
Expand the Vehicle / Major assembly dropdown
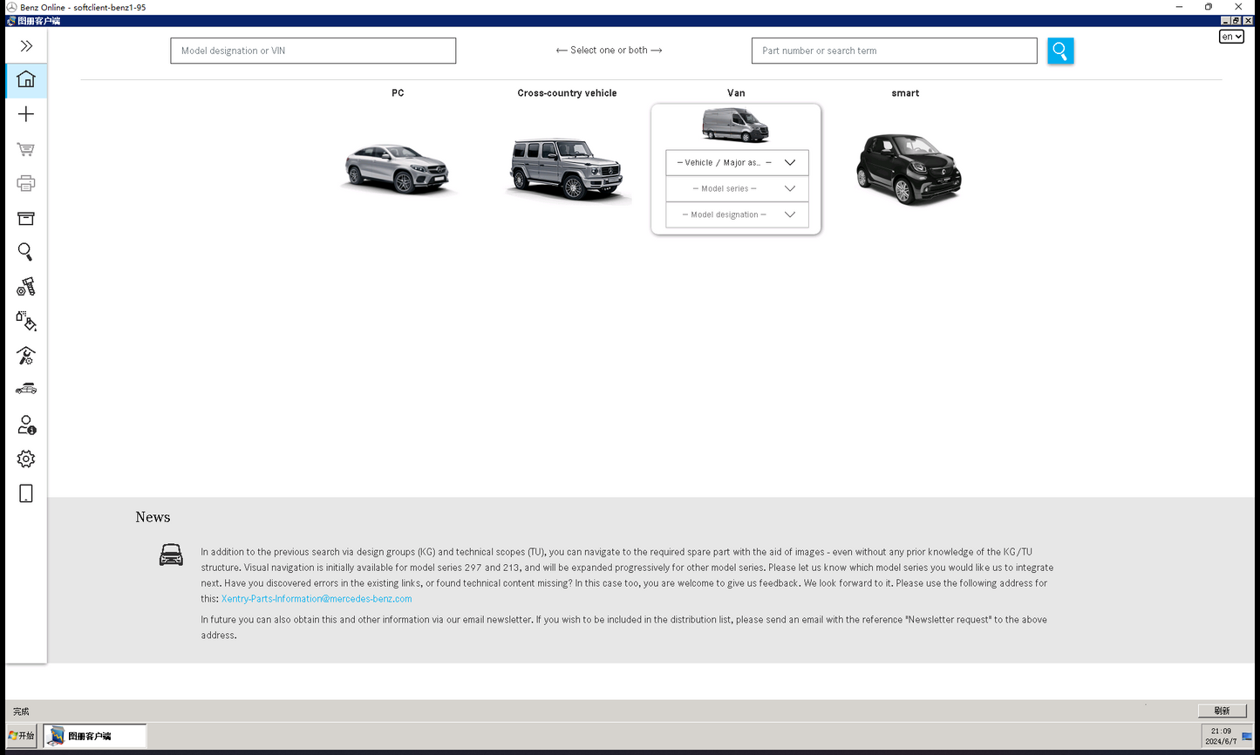click(737, 163)
